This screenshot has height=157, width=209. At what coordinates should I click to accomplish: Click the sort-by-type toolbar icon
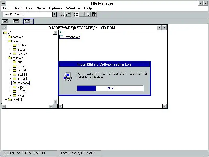tap(82, 14)
